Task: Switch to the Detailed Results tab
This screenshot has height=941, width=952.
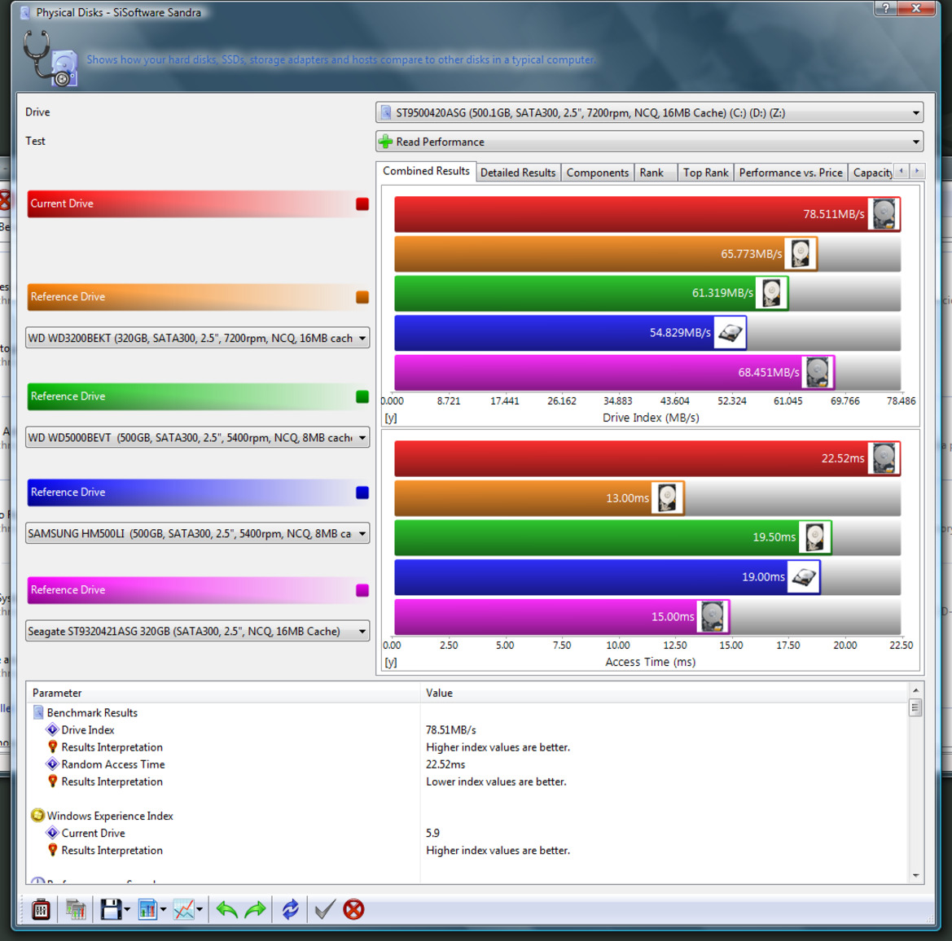Action: tap(518, 173)
